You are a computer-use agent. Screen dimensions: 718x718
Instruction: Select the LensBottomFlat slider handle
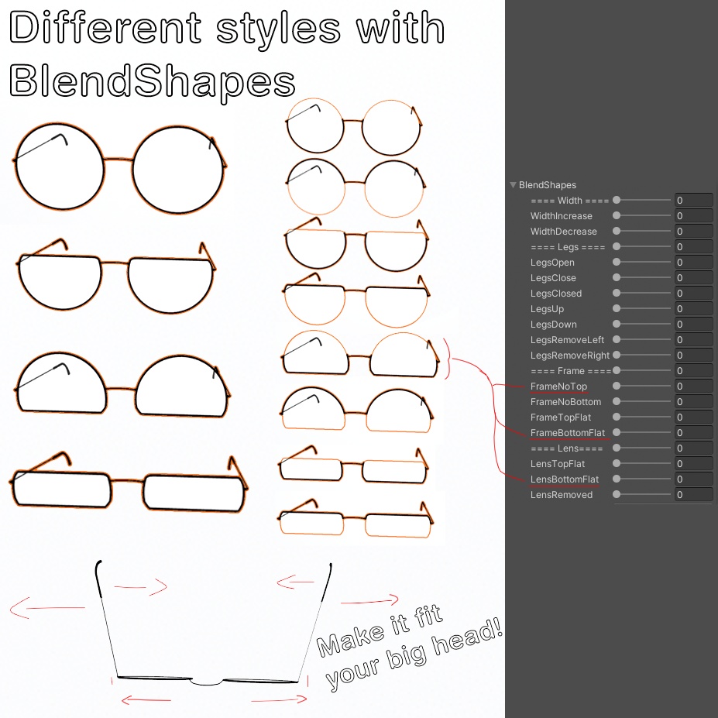pyautogui.click(x=616, y=479)
